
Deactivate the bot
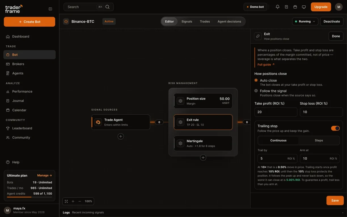click(332, 21)
